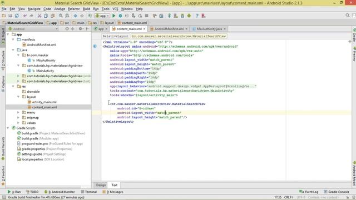Image resolution: width=356 pixels, height=200 pixels.
Task: Open the Event Log
Action: point(309,192)
